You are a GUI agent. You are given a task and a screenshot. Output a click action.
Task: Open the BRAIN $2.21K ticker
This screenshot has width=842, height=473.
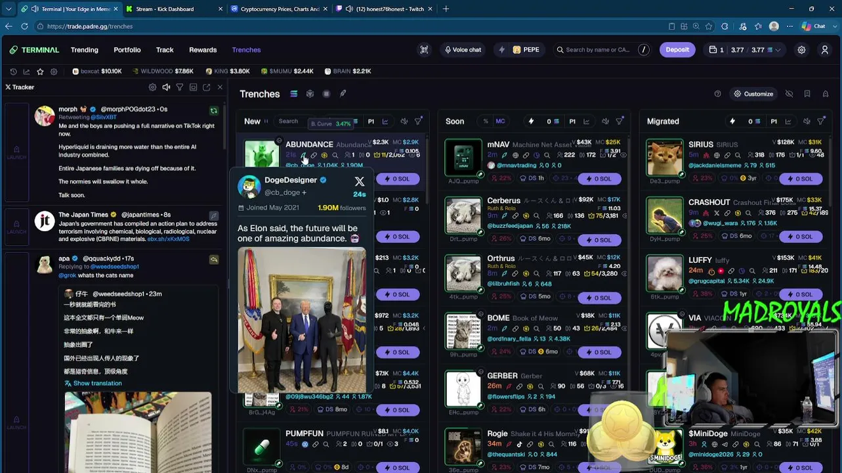pyautogui.click(x=348, y=71)
